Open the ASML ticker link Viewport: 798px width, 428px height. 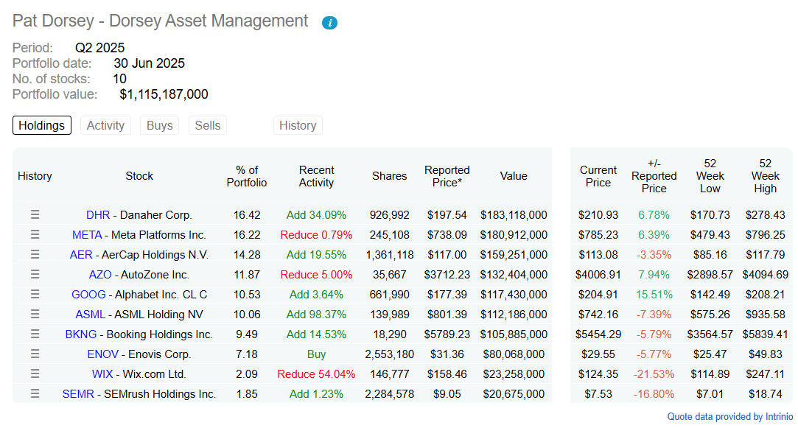pyautogui.click(x=90, y=314)
